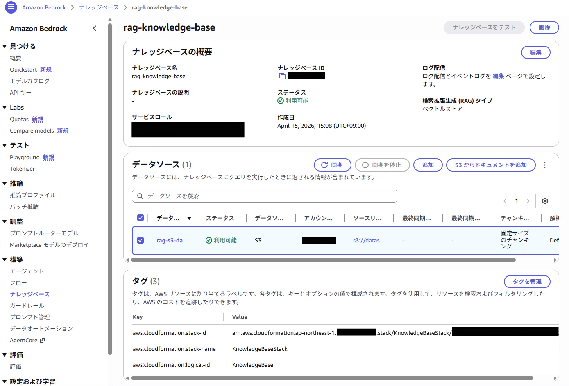The height and width of the screenshot is (386, 569).
Task: Click the 同期 sync button
Action: click(x=333, y=165)
